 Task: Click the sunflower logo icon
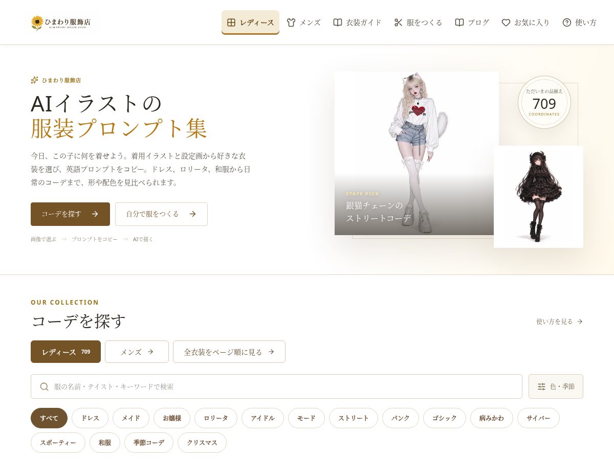click(37, 22)
